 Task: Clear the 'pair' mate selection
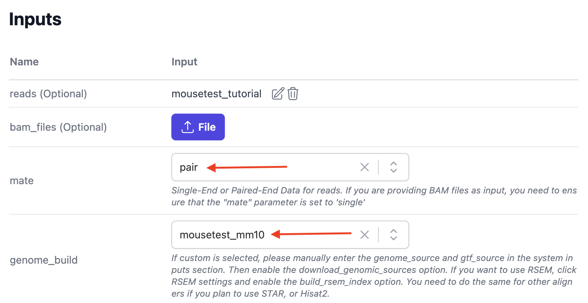[x=364, y=167]
